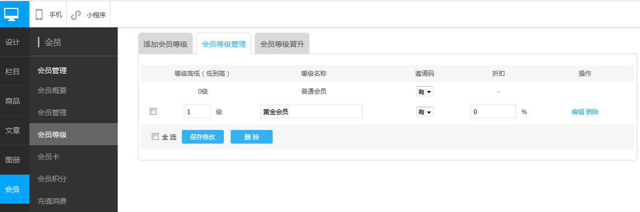Screen dimensions: 640x212
Task: Click the discount percentage input
Action: click(x=493, y=112)
